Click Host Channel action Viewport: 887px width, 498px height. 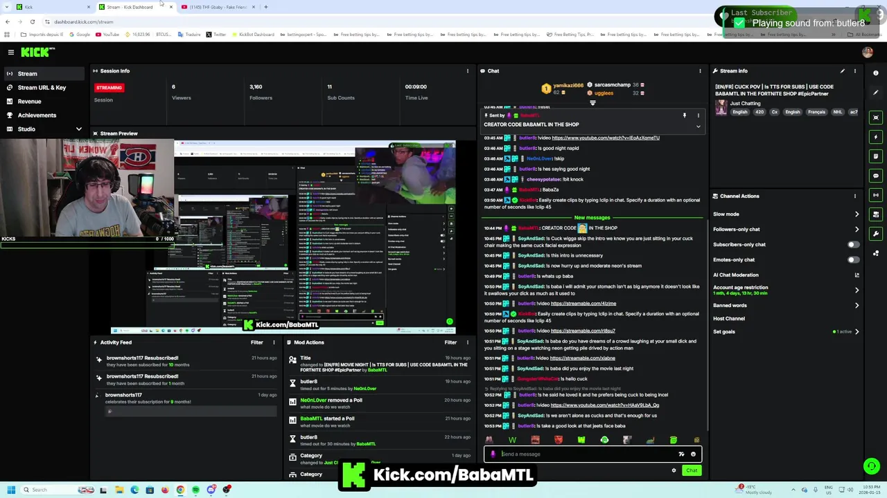pyautogui.click(x=729, y=318)
